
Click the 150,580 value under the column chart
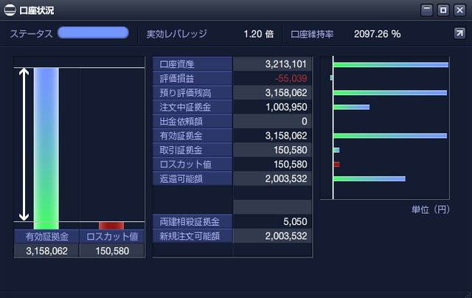coord(112,251)
